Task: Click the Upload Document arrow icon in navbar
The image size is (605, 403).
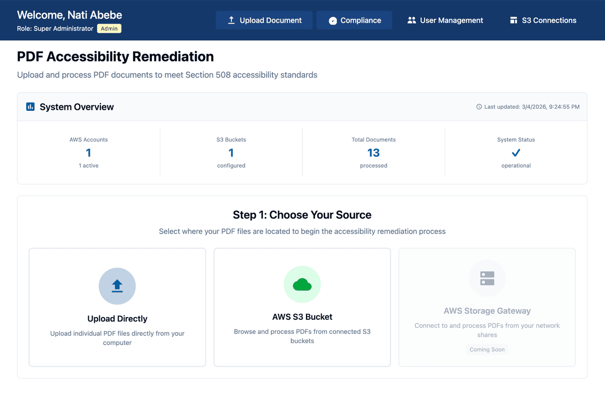Action: [231, 20]
